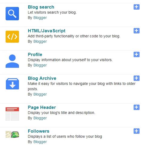Viewport: 143px width, 146px height.
Task: Add the Profile gadget with plus button
Action: tap(136, 54)
